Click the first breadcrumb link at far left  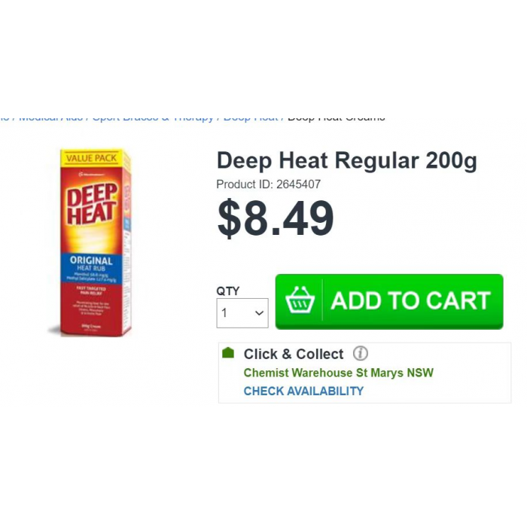(x=5, y=118)
